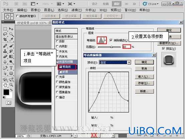185x139 pixels.
Task: Click the Quick Mask mode icon
Action: (8, 103)
